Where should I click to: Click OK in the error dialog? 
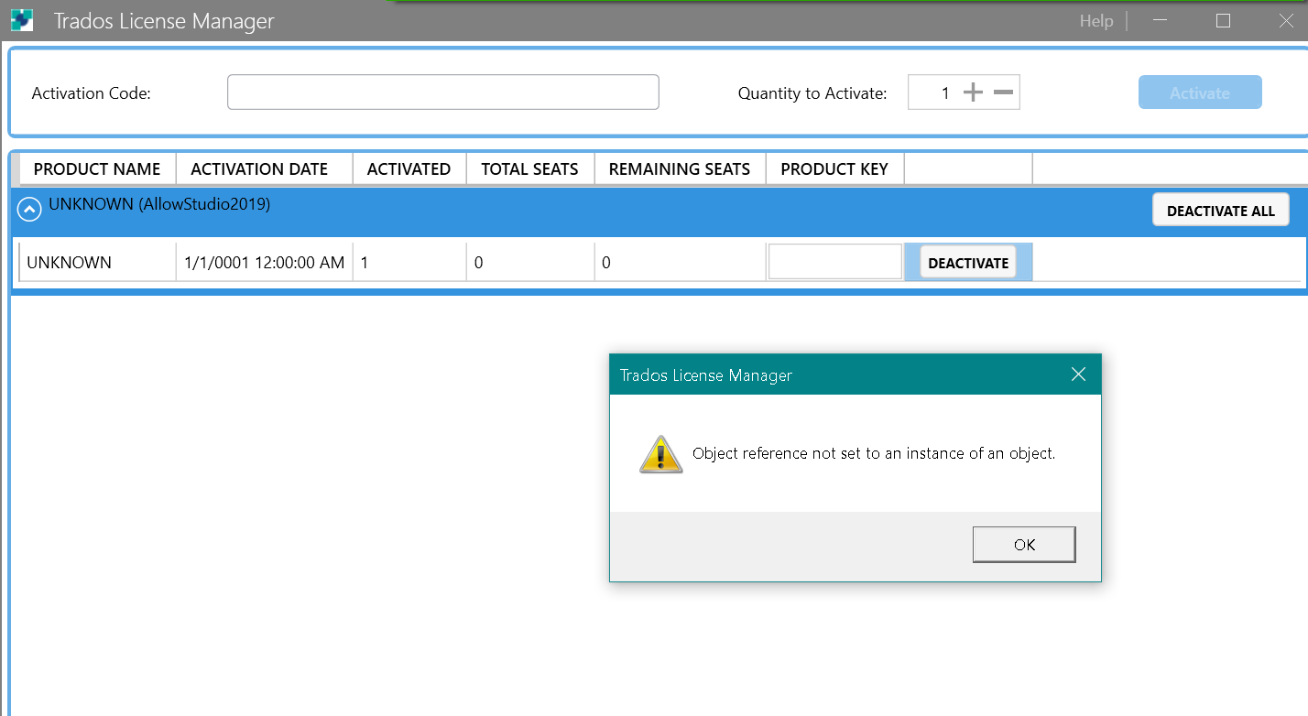click(1024, 545)
